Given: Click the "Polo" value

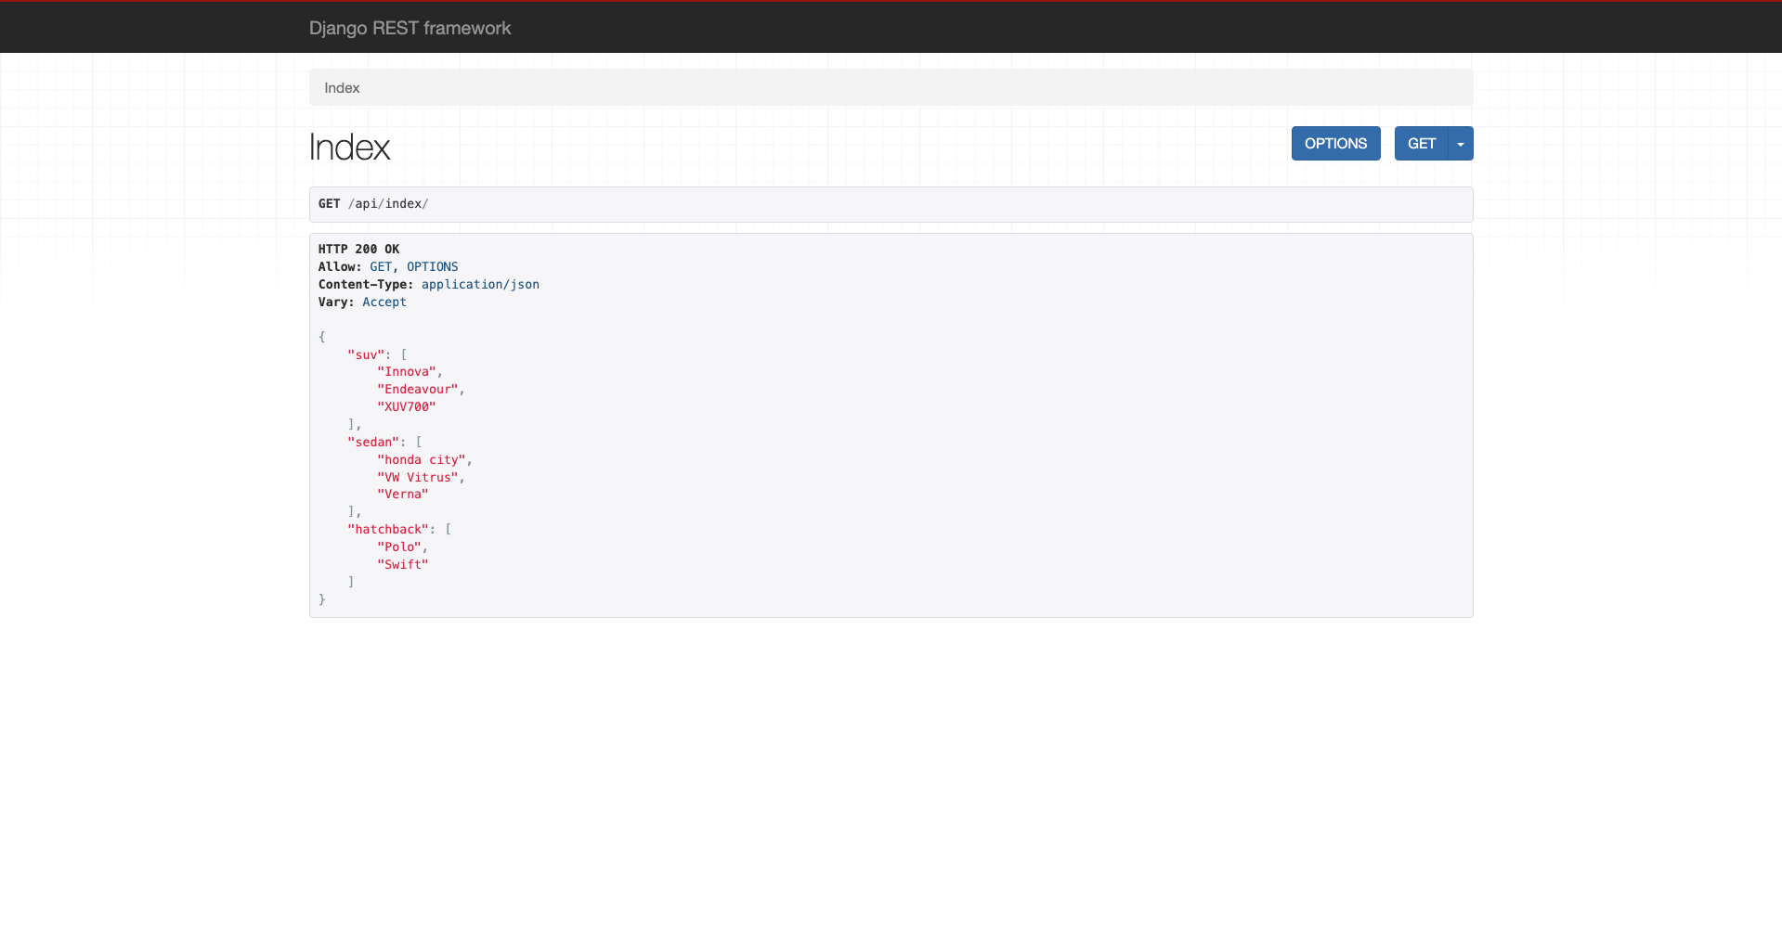Looking at the screenshot, I should 399,547.
